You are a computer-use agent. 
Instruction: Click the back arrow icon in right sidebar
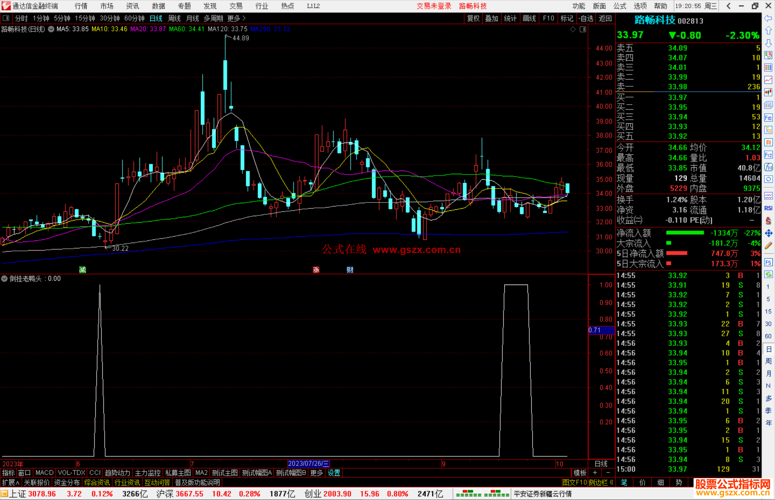[768, 18]
